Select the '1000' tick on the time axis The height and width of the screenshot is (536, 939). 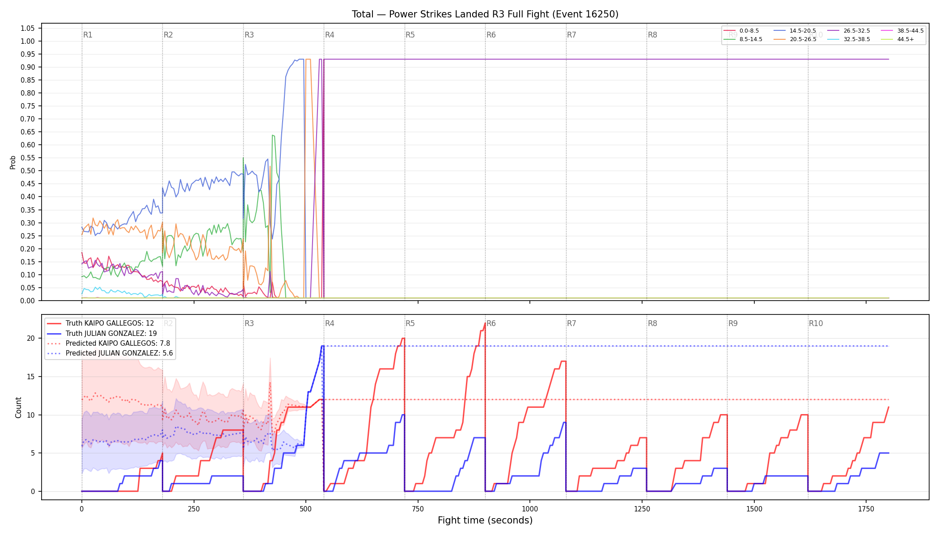point(530,509)
